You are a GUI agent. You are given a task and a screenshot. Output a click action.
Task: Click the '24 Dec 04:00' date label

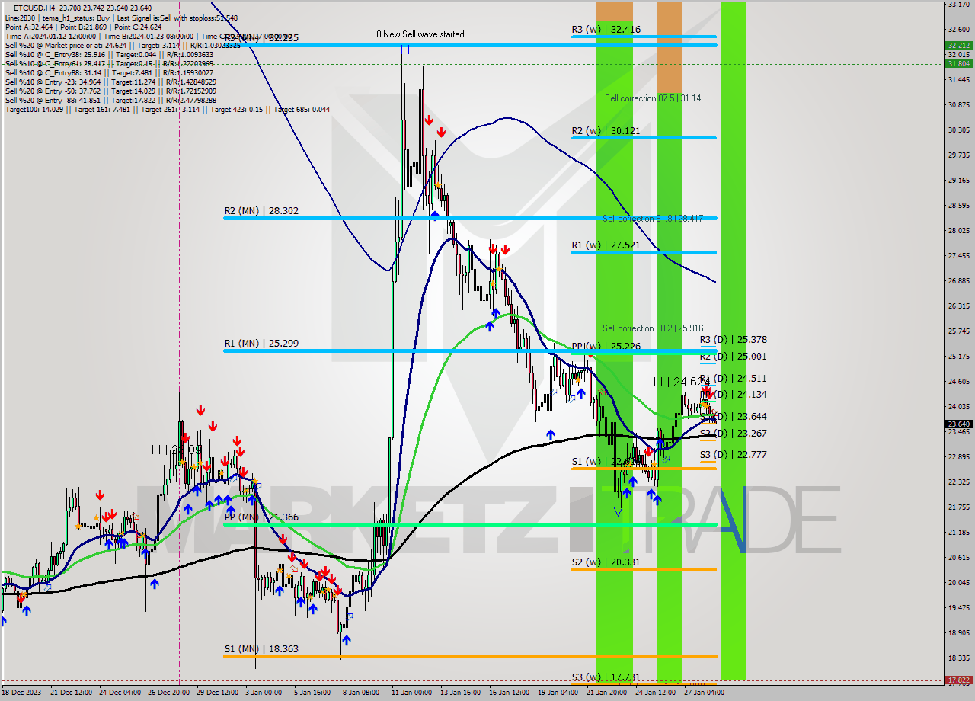pyautogui.click(x=120, y=693)
